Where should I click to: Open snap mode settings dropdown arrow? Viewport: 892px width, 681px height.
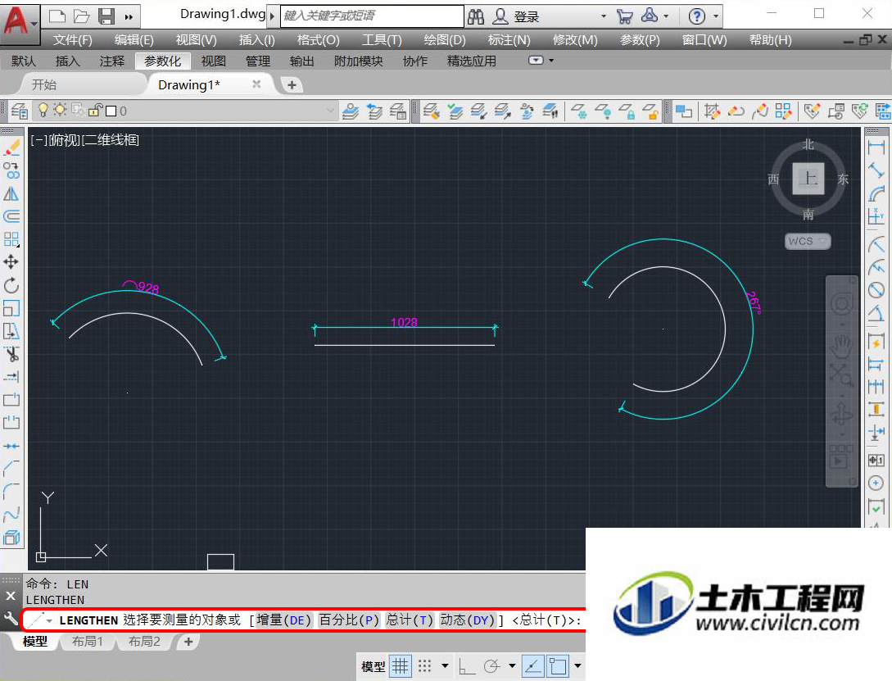click(445, 665)
